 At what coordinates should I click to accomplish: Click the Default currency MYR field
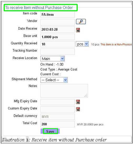click(x=57, y=117)
